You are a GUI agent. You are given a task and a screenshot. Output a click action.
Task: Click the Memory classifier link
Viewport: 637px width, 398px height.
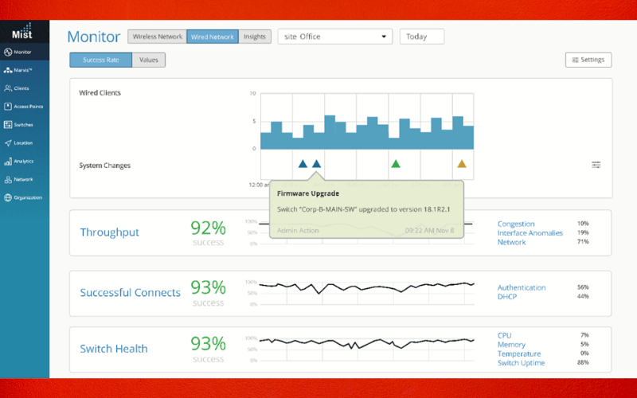[511, 345]
